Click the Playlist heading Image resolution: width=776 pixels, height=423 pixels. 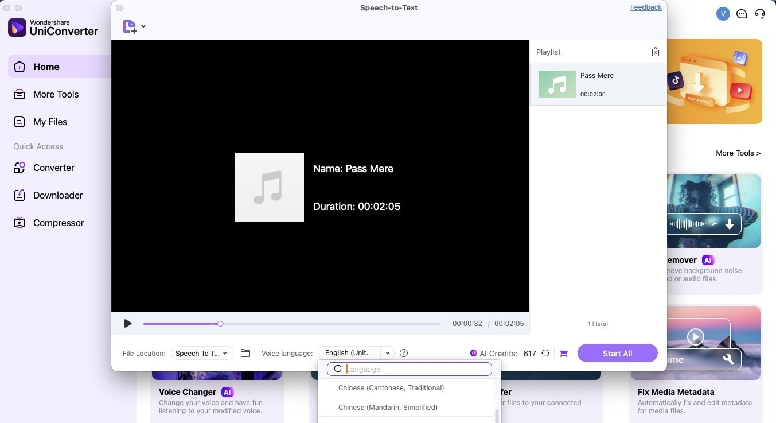click(x=548, y=52)
